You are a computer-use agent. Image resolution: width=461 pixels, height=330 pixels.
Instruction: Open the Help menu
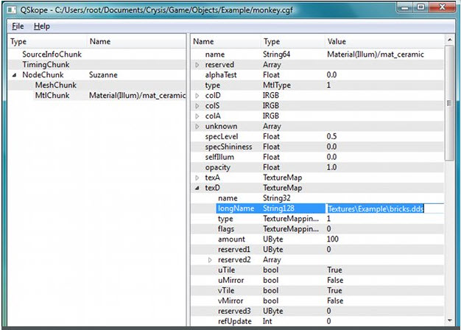42,26
